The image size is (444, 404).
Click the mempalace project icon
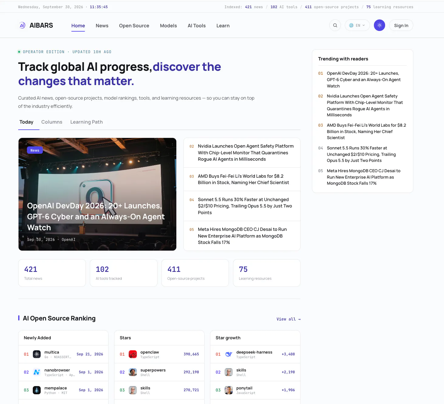click(37, 390)
